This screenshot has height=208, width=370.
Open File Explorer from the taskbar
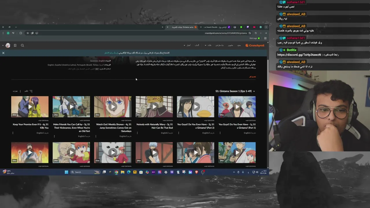(x=123, y=172)
